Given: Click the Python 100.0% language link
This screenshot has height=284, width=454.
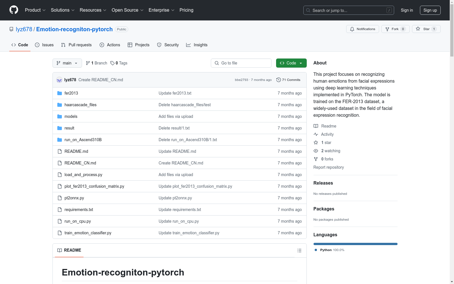Looking at the screenshot, I should pyautogui.click(x=329, y=250).
